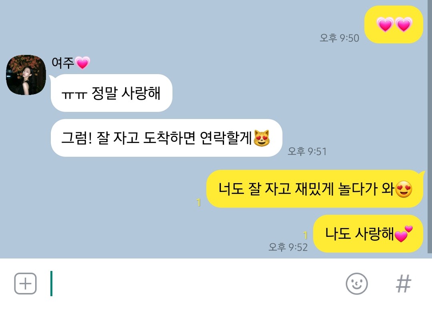Click the chat scrollbar on right edge

pyautogui.click(x=430, y=127)
